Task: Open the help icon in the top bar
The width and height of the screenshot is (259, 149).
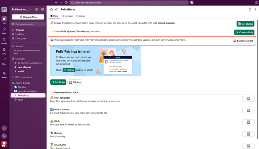Action: tap(257, 2)
